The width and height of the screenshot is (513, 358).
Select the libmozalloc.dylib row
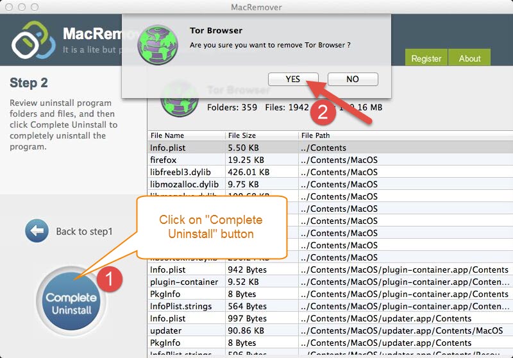pyautogui.click(x=330, y=184)
